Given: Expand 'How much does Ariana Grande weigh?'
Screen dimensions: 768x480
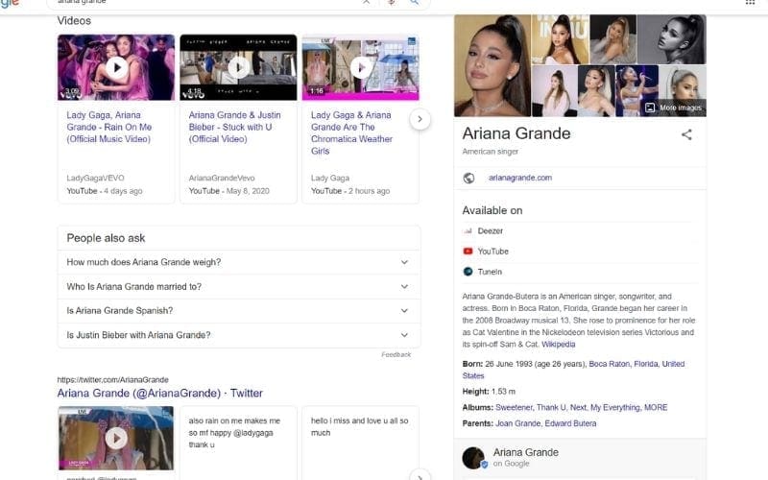Looking at the screenshot, I should point(239,262).
